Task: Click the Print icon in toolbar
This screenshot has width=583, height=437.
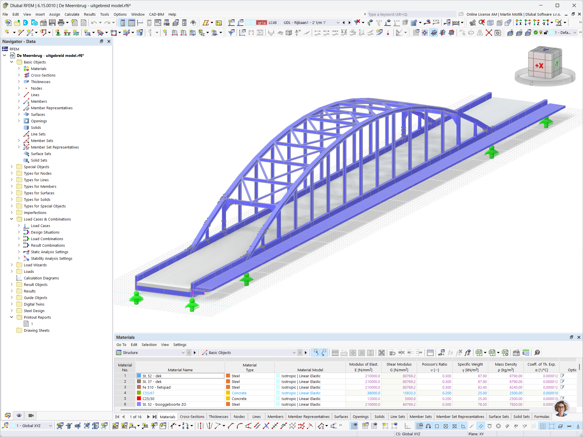Action: (61, 23)
